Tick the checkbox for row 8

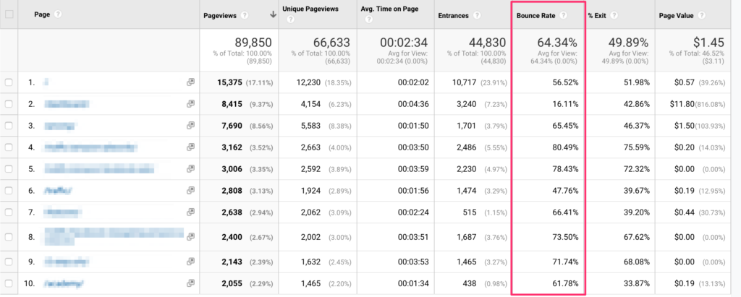tap(9, 236)
